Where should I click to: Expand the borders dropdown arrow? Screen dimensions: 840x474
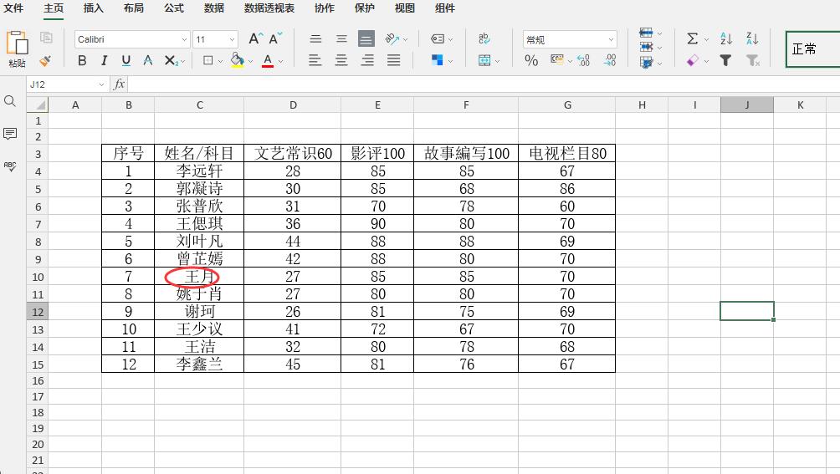[x=220, y=62]
